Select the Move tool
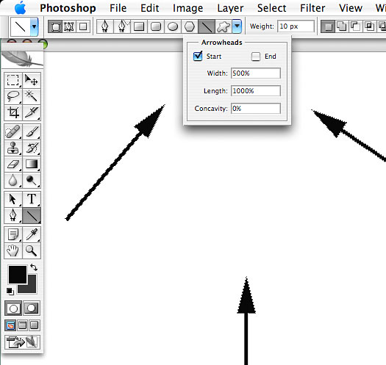This screenshot has height=365, width=386. [x=32, y=80]
